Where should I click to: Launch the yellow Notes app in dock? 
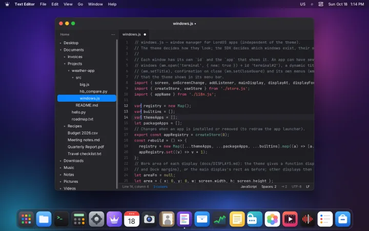237,219
